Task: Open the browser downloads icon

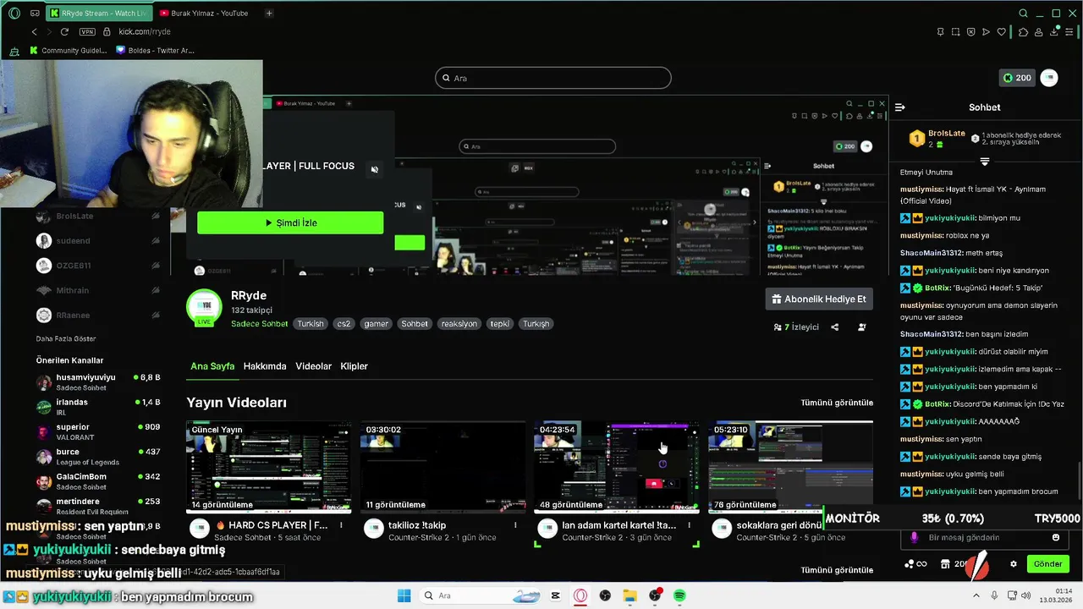Action: [x=1054, y=32]
